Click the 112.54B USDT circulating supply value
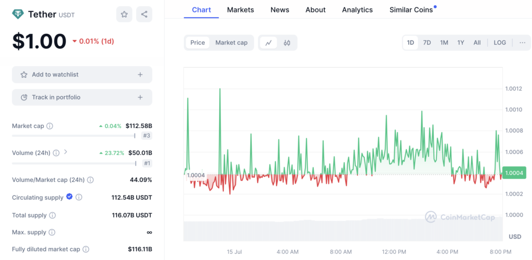 click(x=131, y=198)
